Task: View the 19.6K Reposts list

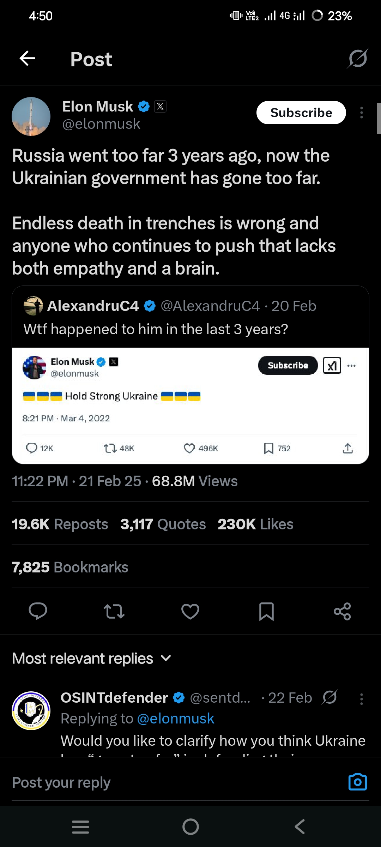Action: click(x=60, y=524)
